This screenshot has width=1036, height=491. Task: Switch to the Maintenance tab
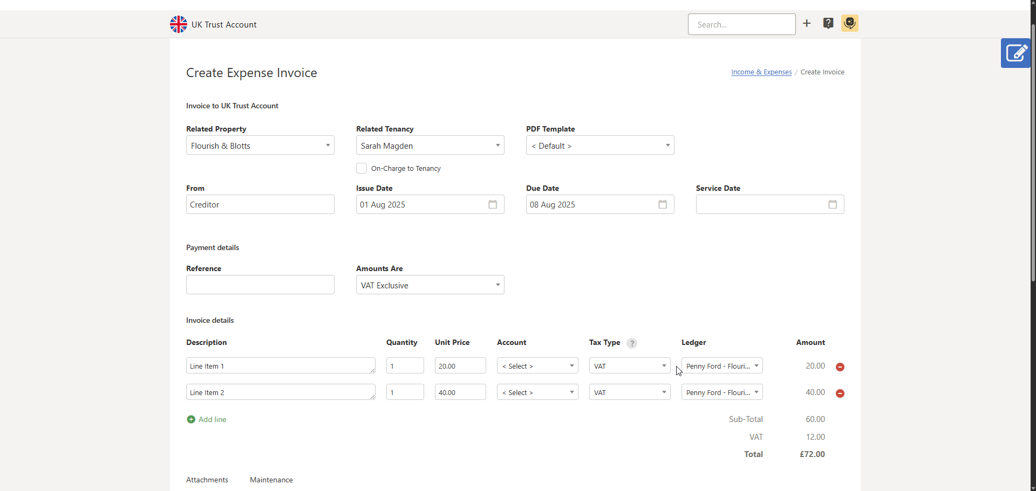pos(271,480)
